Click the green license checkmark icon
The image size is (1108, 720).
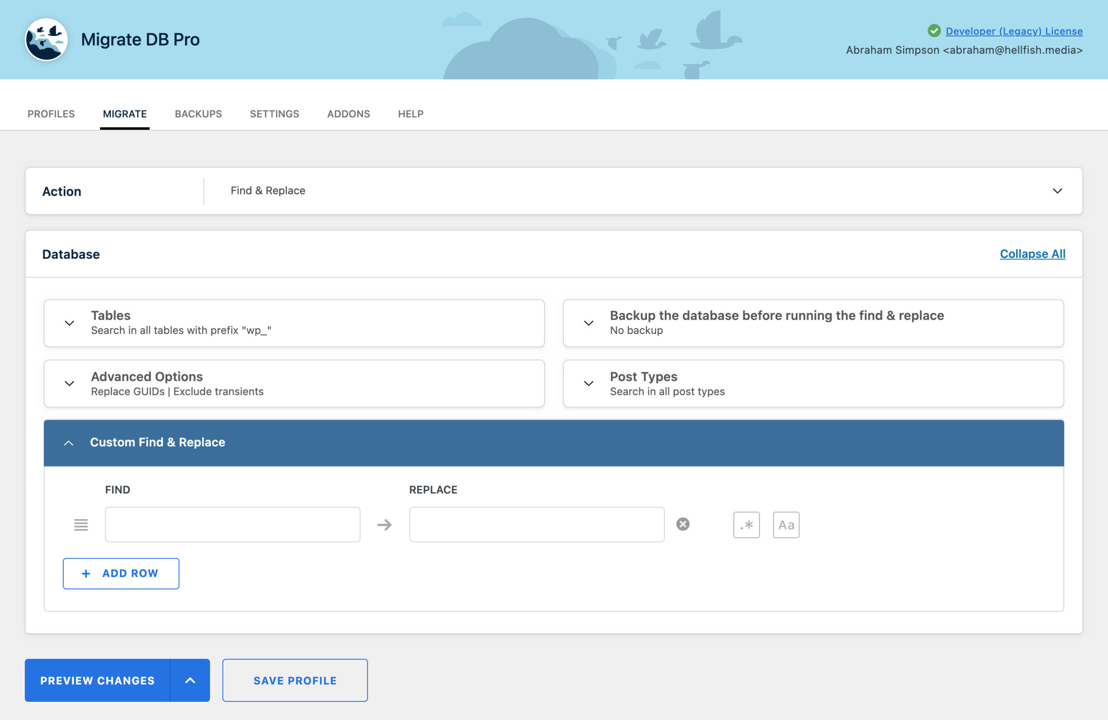(x=934, y=31)
